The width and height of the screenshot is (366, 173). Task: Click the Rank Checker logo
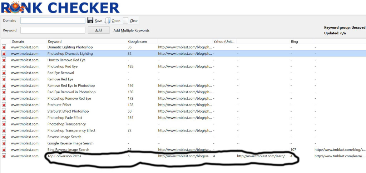coord(60,7)
